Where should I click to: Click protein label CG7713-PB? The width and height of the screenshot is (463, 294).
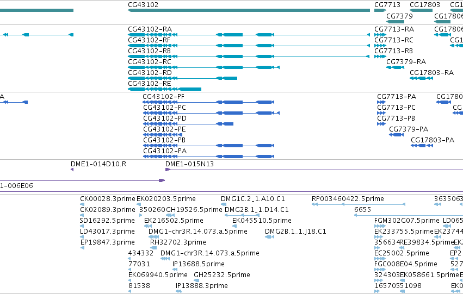(x=396, y=118)
